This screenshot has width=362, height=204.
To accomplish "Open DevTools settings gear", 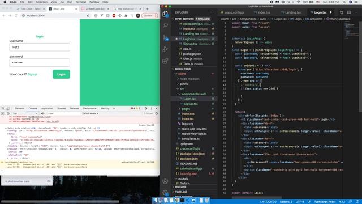I will 146,108.
